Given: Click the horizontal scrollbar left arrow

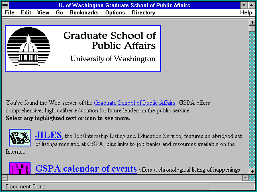Looking at the screenshot, I should [4, 178].
